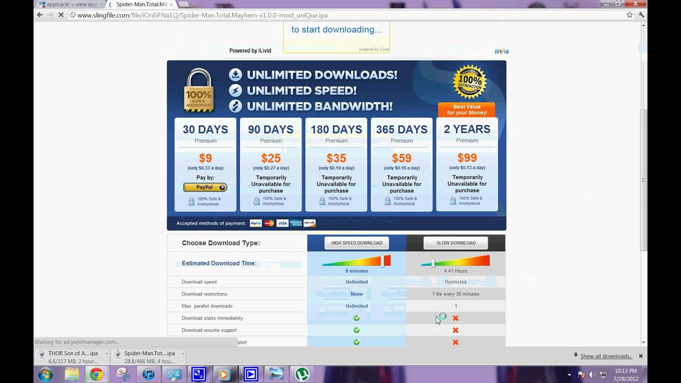Click green check for Download resume support
The image size is (681, 383).
[x=356, y=330]
